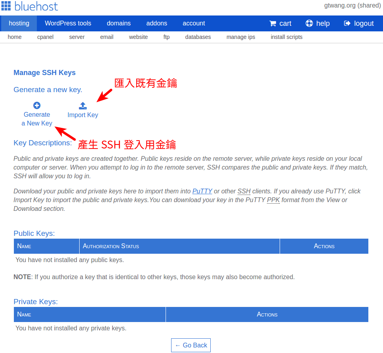Visit the install scripts page
This screenshot has width=383, height=353.
tap(286, 37)
